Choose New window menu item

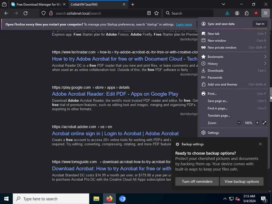tap(234, 41)
